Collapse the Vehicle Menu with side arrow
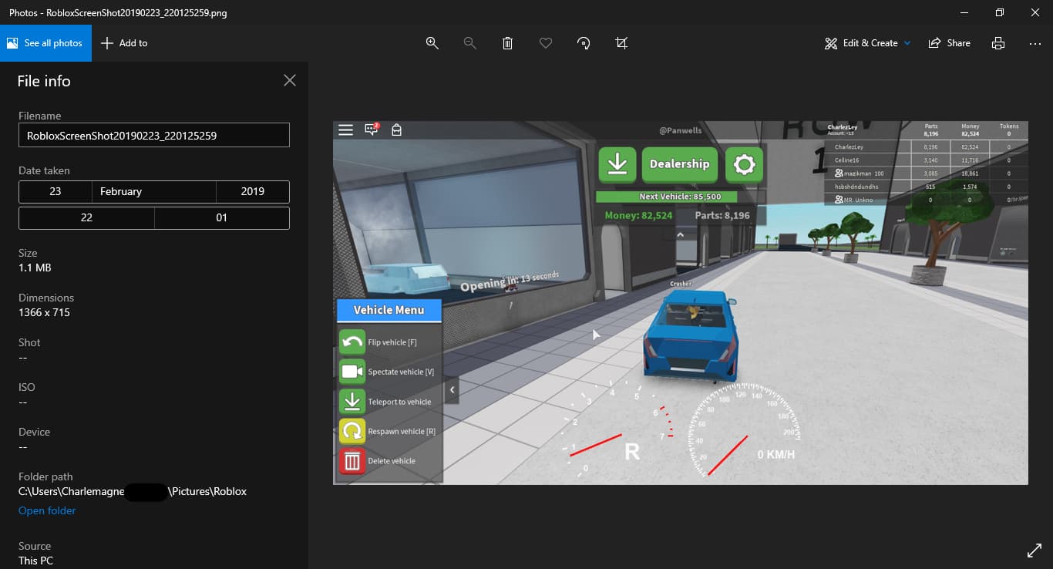 (x=452, y=390)
